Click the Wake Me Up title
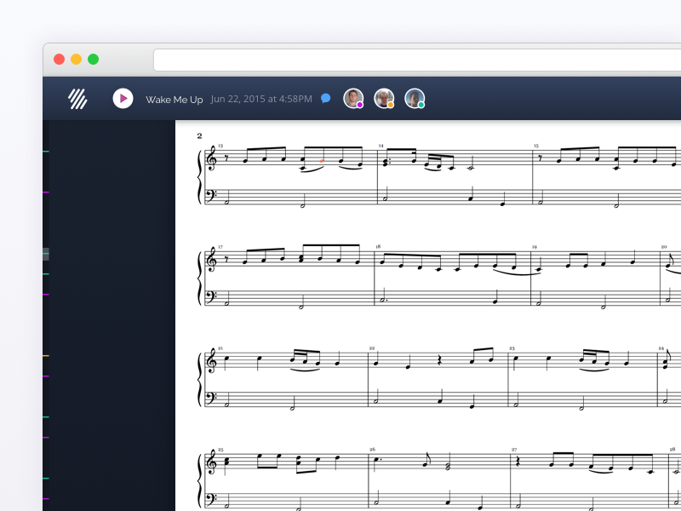Viewport: 681px width, 511px height. point(174,100)
